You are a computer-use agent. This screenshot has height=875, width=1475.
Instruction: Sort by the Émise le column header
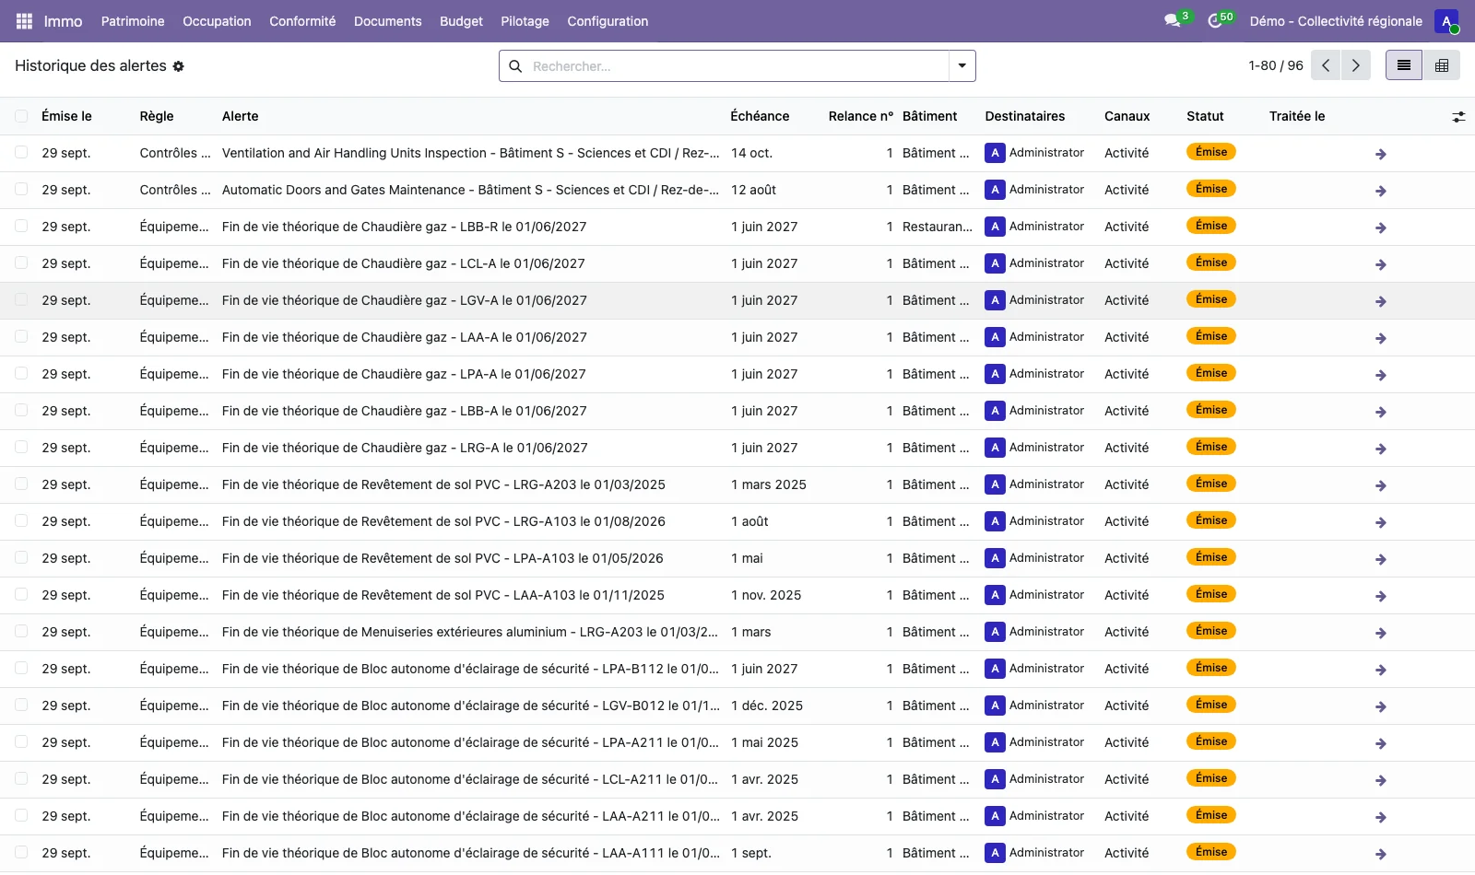click(66, 116)
